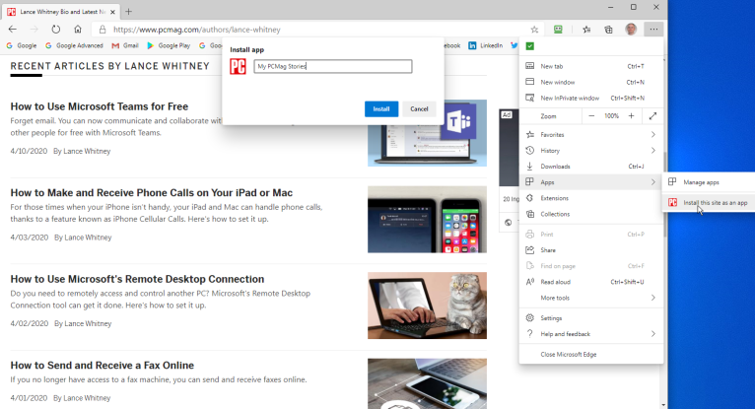Click the Install button in the dialog
Image resolution: width=755 pixels, height=409 pixels.
click(x=381, y=109)
